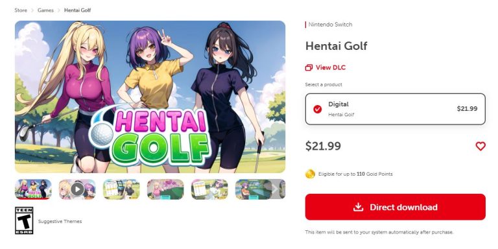Click the View DLC stacked-squares icon
498x249 pixels.
pos(309,67)
